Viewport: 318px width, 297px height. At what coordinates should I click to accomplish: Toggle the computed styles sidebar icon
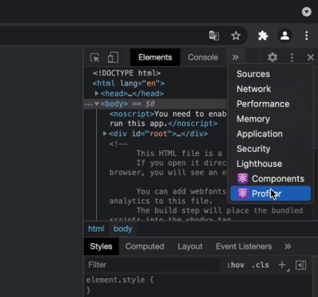click(x=301, y=265)
